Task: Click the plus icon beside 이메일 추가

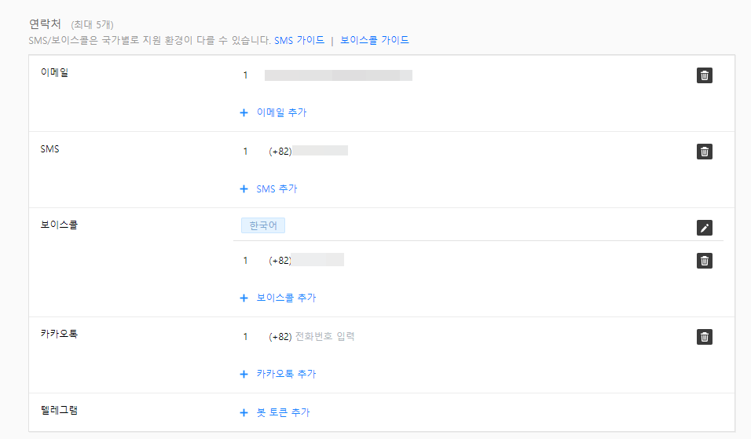Action: 244,112
